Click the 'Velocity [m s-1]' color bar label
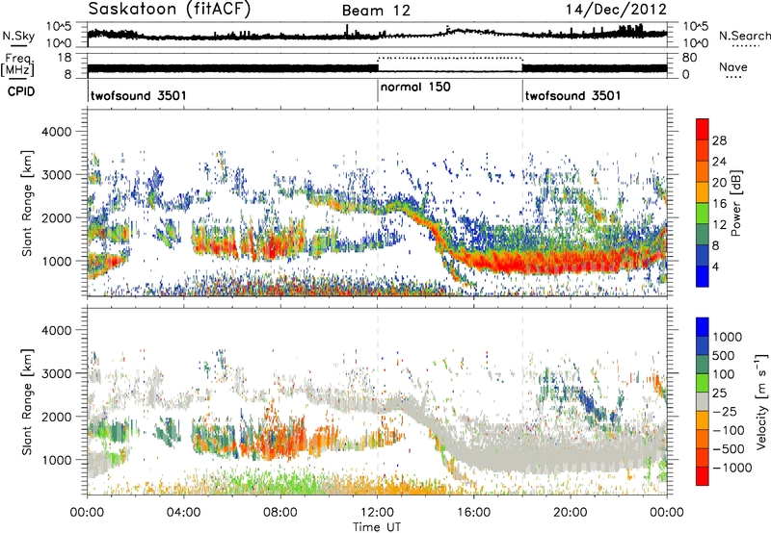This screenshot has width=771, height=533. click(x=760, y=401)
